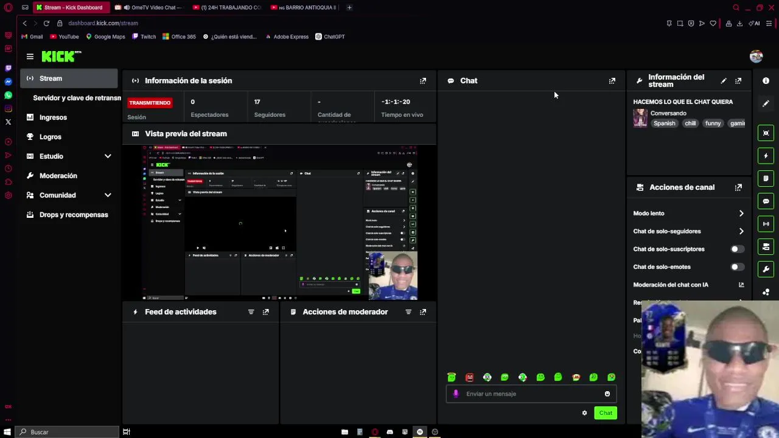Viewport: 779px width, 438px height.
Task: Click the Conversando category thumbnail
Action: [x=640, y=118]
